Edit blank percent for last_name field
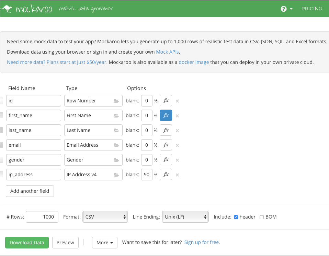The width and height of the screenshot is (329, 256). pyautogui.click(x=147, y=130)
